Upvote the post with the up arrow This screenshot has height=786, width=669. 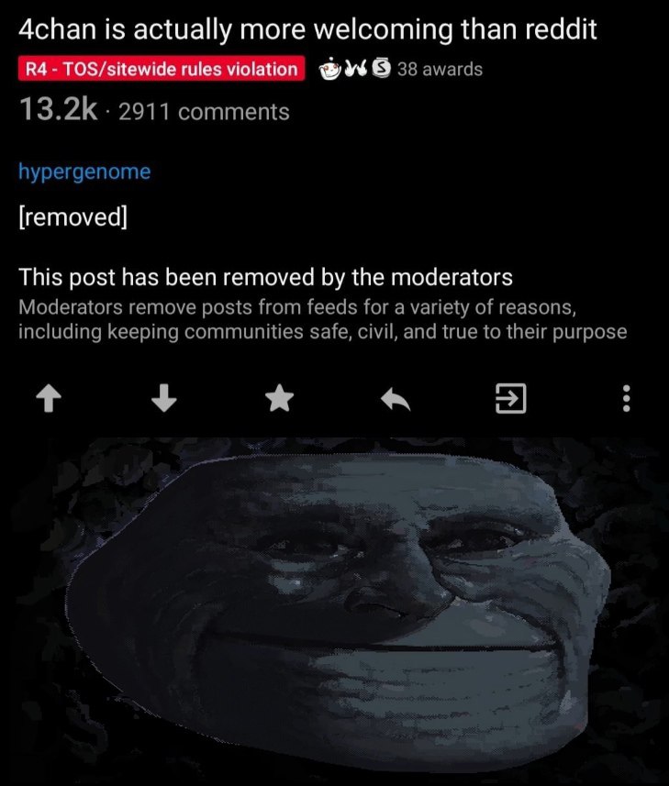(49, 400)
